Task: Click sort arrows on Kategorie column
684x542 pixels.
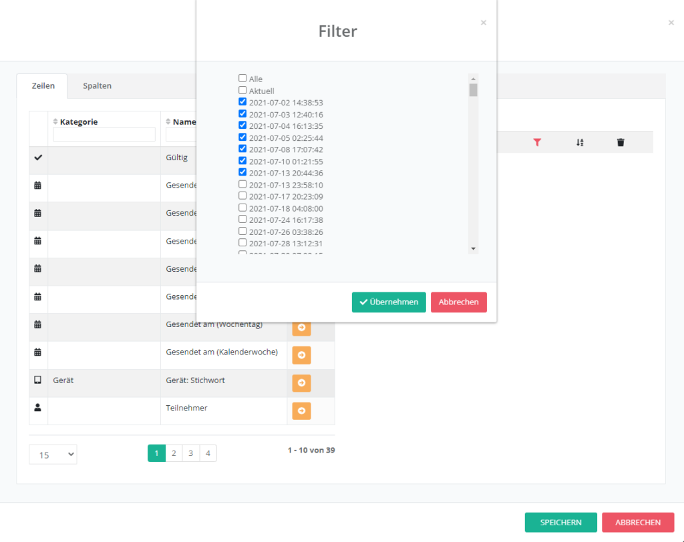Action: click(55, 121)
